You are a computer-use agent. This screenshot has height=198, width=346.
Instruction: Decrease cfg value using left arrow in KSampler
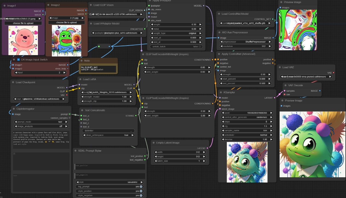(222, 126)
